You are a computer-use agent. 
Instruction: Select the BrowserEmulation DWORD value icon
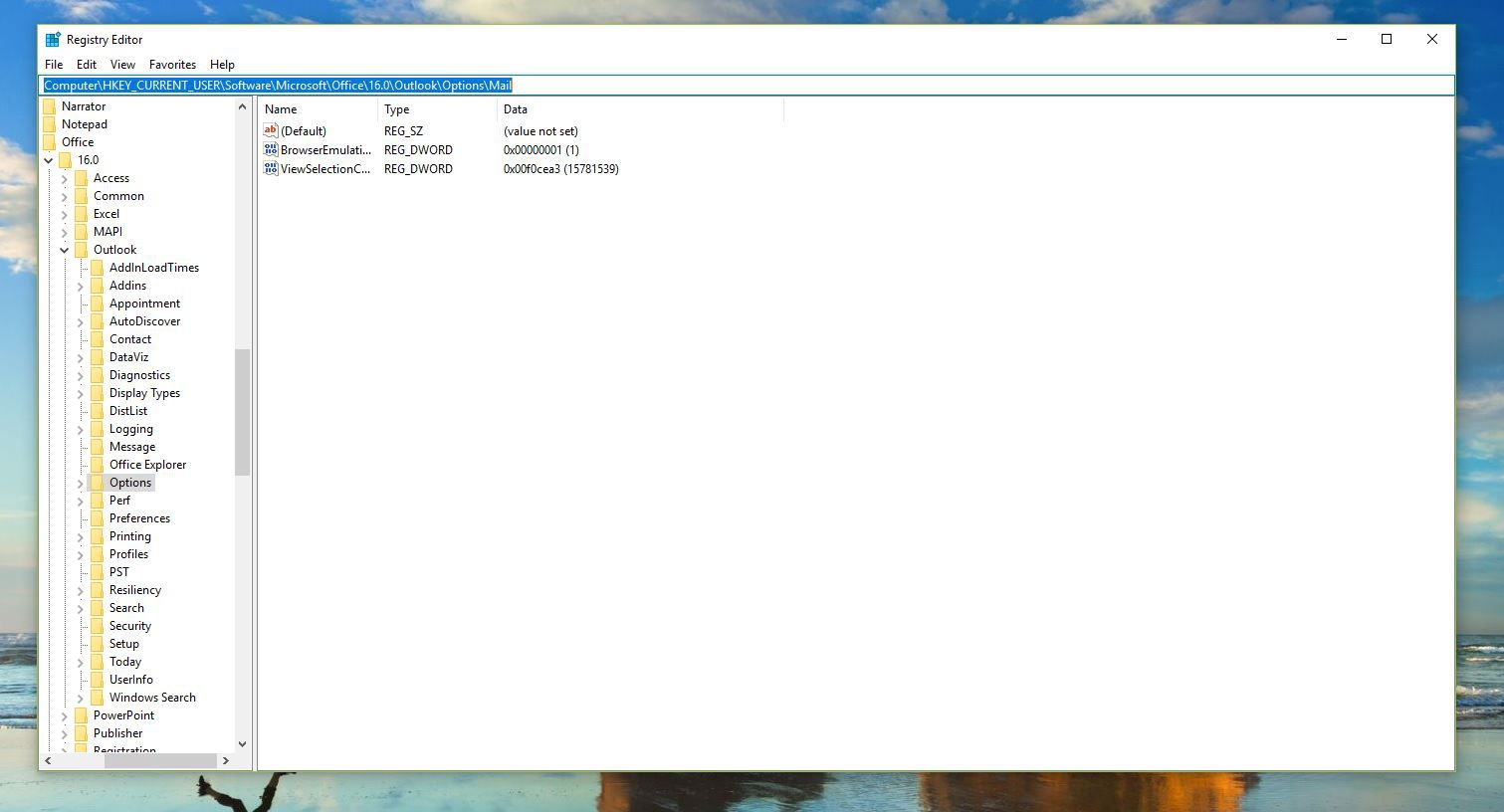point(270,149)
